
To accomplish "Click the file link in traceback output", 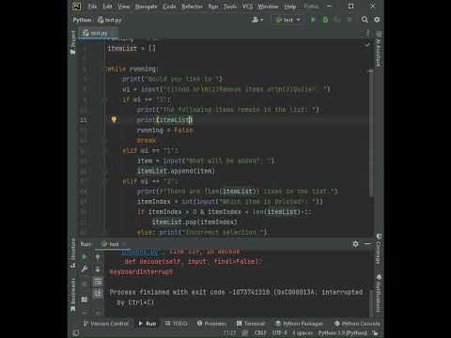I will [139, 252].
